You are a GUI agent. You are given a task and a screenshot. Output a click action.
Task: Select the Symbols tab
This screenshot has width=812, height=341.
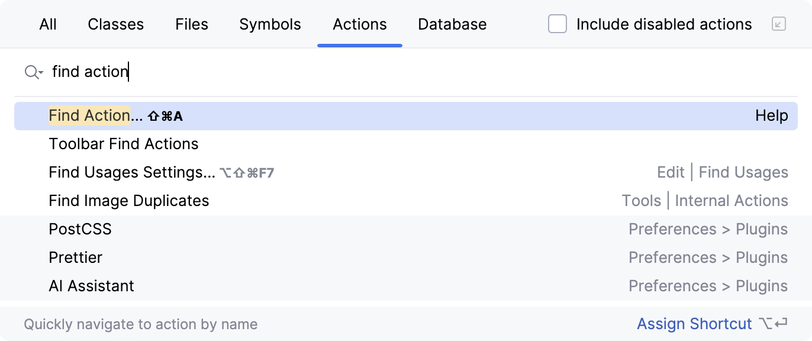(x=270, y=24)
